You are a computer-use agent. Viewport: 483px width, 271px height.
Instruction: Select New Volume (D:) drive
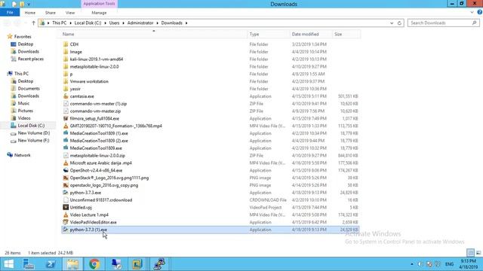tap(33, 133)
